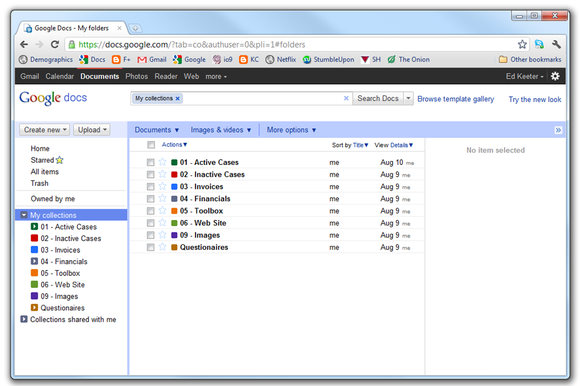Viewport: 580px width, 386px height.
Task: Star the Questionaires collection in the list
Action: (163, 247)
